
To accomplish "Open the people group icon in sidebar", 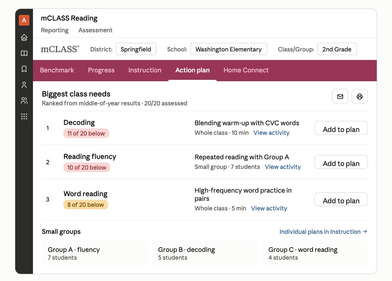I will (24, 101).
